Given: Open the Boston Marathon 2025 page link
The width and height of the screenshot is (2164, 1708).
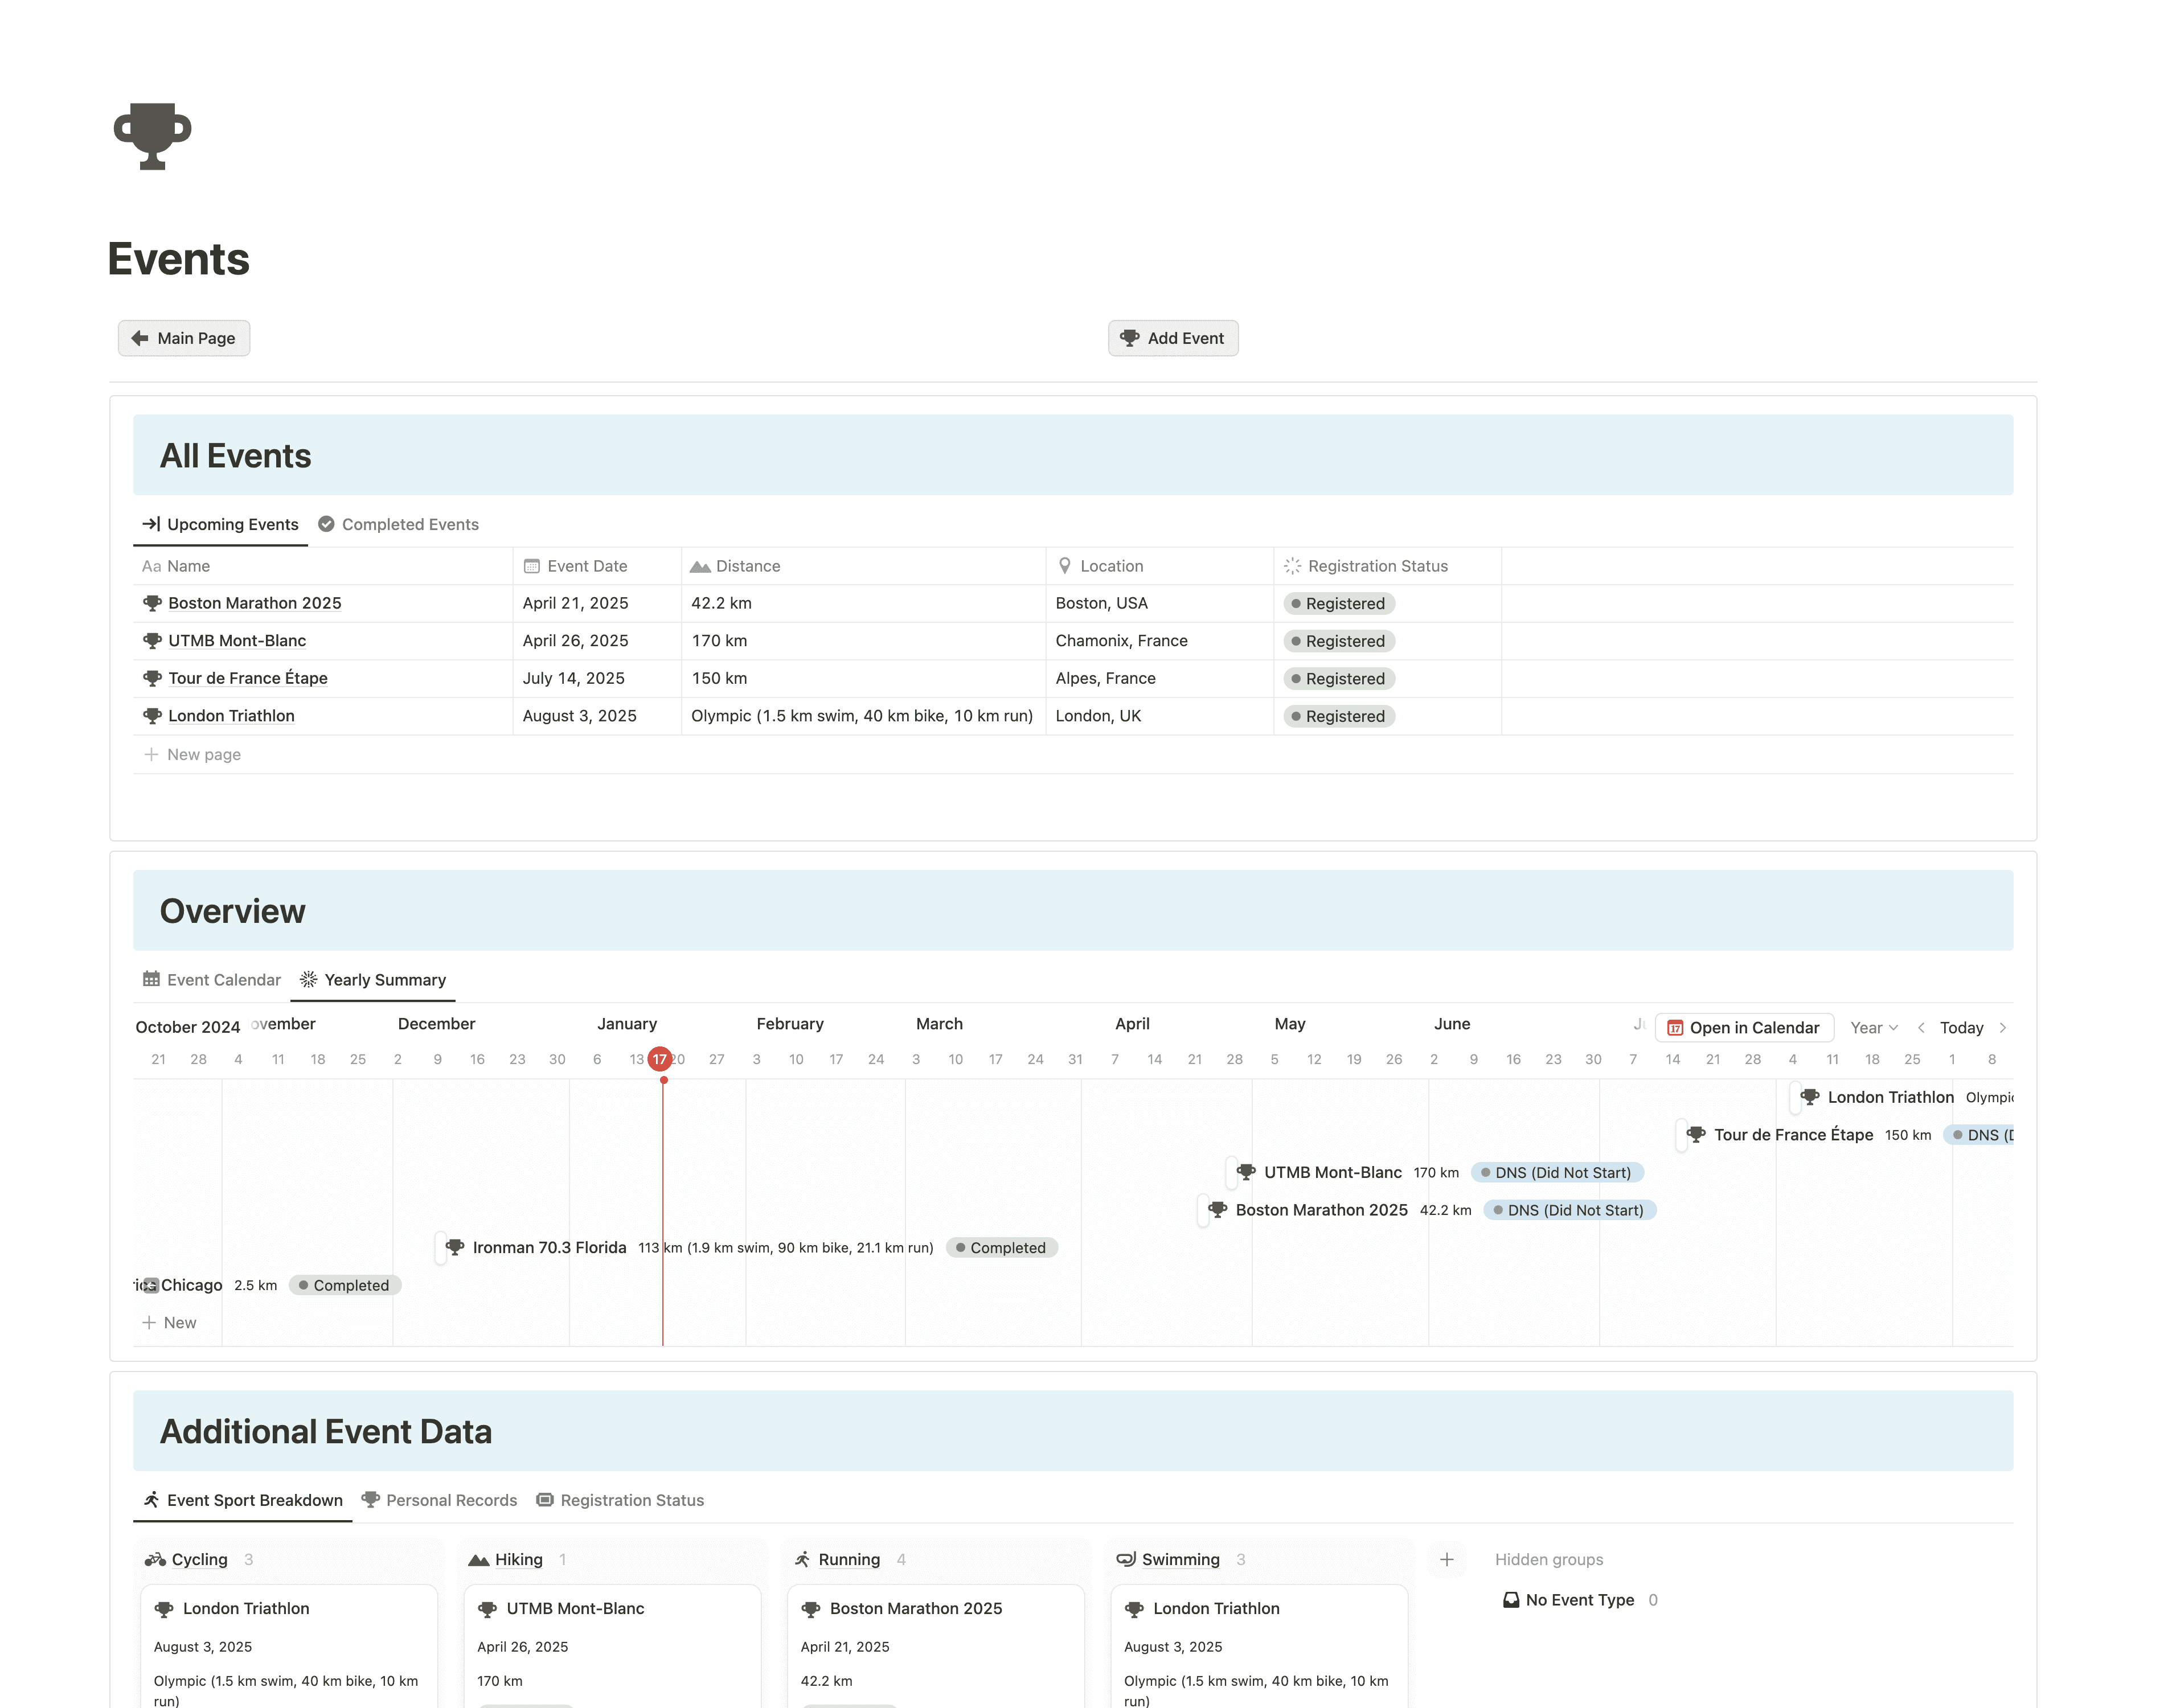Looking at the screenshot, I should 254,603.
